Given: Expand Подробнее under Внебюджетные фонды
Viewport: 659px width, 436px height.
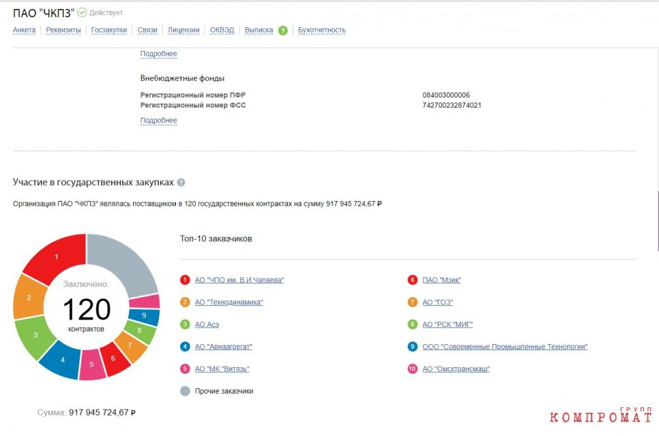Looking at the screenshot, I should (x=158, y=121).
